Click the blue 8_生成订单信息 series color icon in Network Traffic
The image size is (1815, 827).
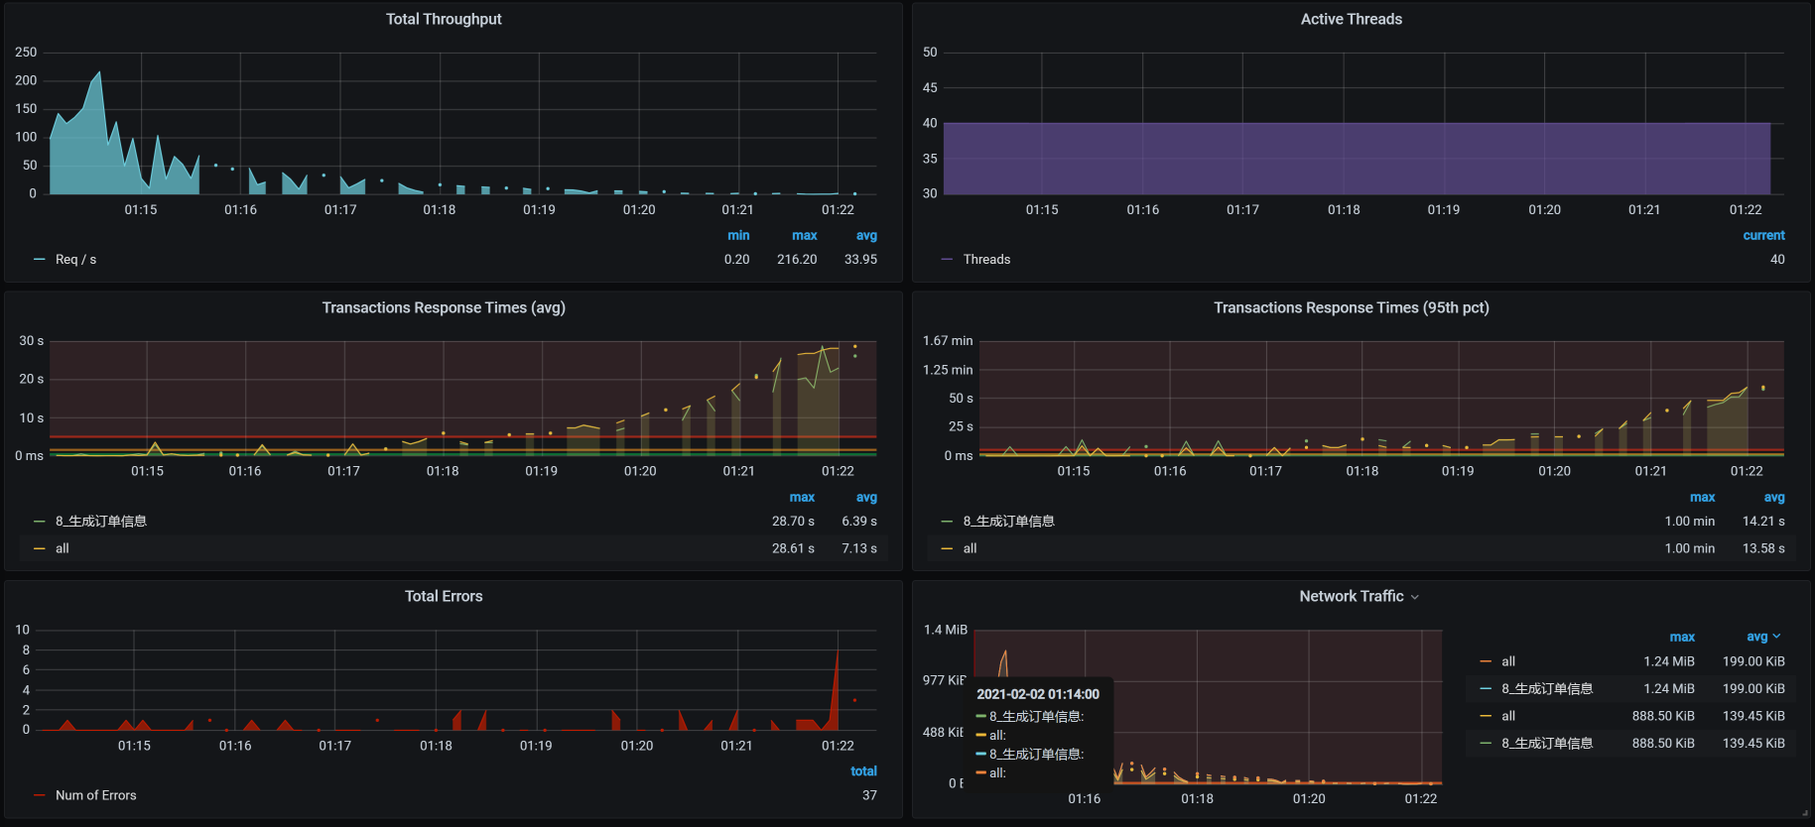1486,688
